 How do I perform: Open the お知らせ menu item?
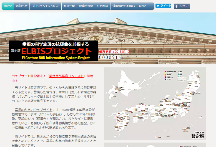point(22,6)
